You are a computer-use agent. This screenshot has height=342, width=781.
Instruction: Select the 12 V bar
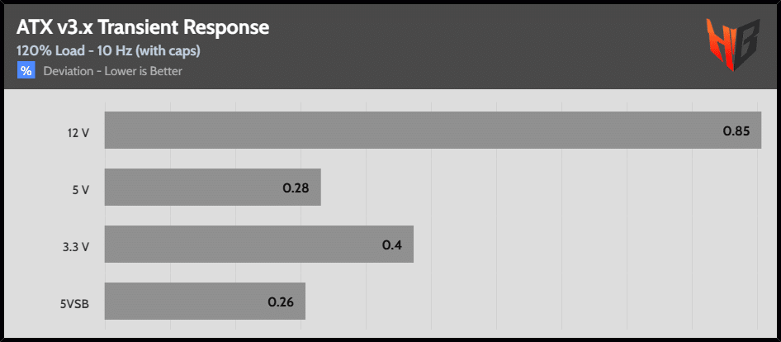pyautogui.click(x=433, y=130)
